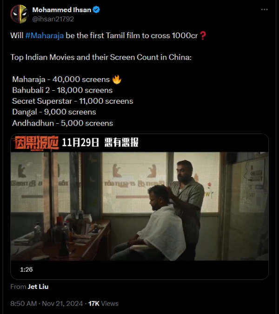Click the red question mark emoji
This screenshot has height=314, width=279.
pos(203,36)
